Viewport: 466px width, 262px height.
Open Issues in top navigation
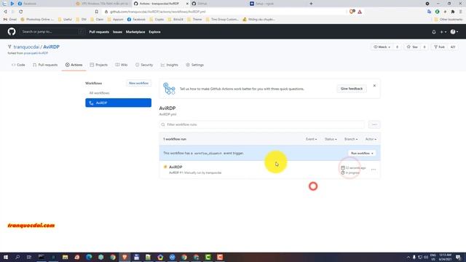point(117,32)
